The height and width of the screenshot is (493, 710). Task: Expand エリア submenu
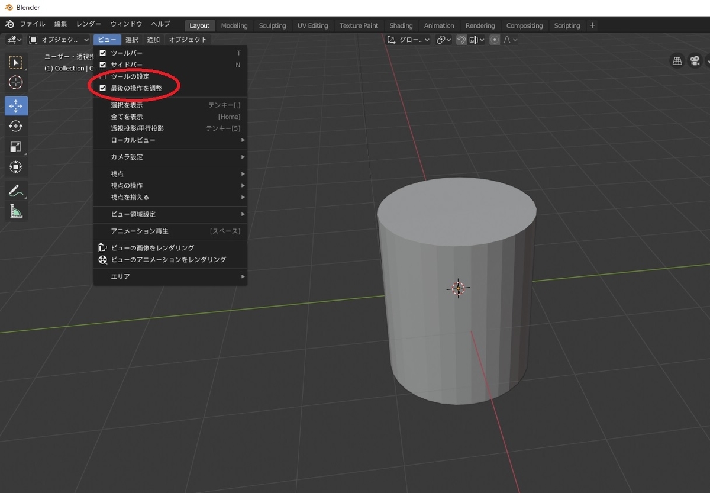(170, 277)
